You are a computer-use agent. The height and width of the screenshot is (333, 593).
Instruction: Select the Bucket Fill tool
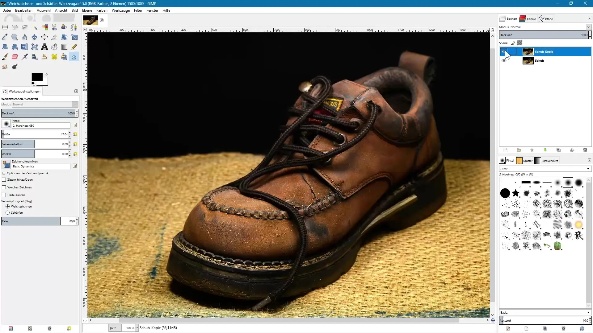click(x=54, y=47)
